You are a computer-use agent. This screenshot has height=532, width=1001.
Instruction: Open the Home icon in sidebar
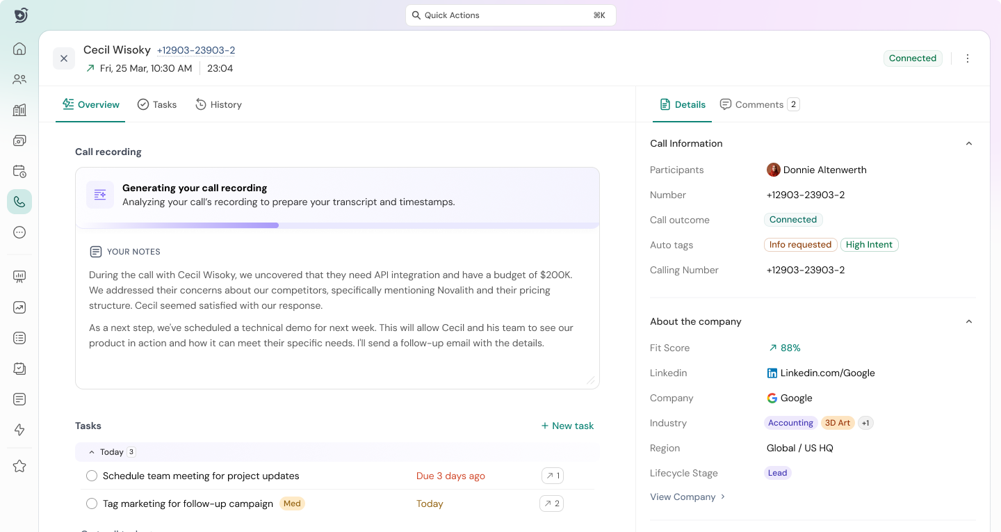coord(19,49)
